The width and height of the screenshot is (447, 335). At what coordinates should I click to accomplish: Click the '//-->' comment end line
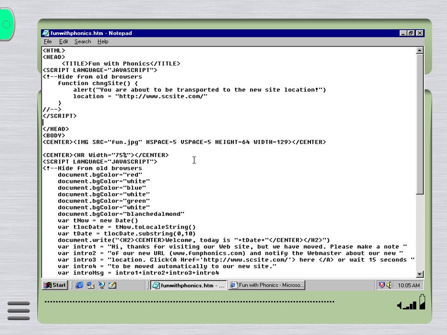pos(52,109)
